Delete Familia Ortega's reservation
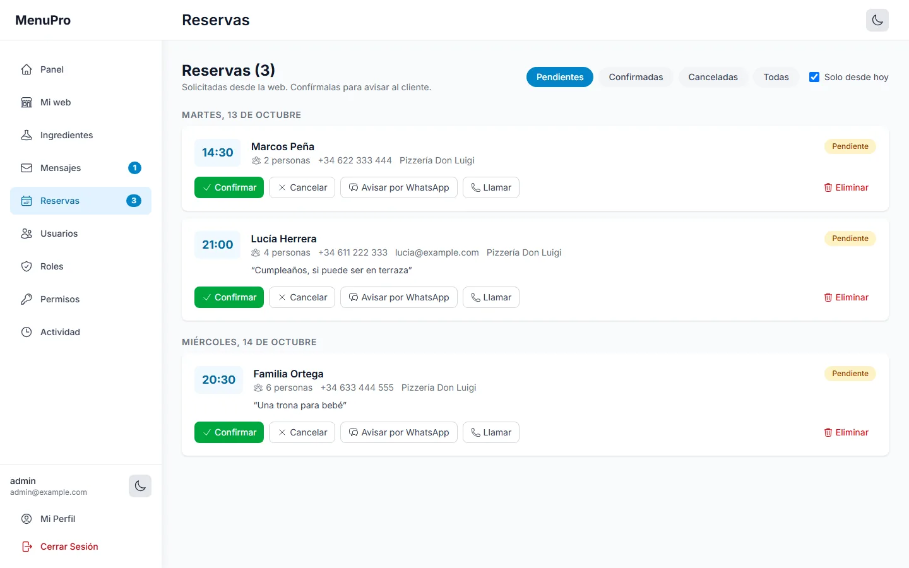909x568 pixels. click(846, 432)
